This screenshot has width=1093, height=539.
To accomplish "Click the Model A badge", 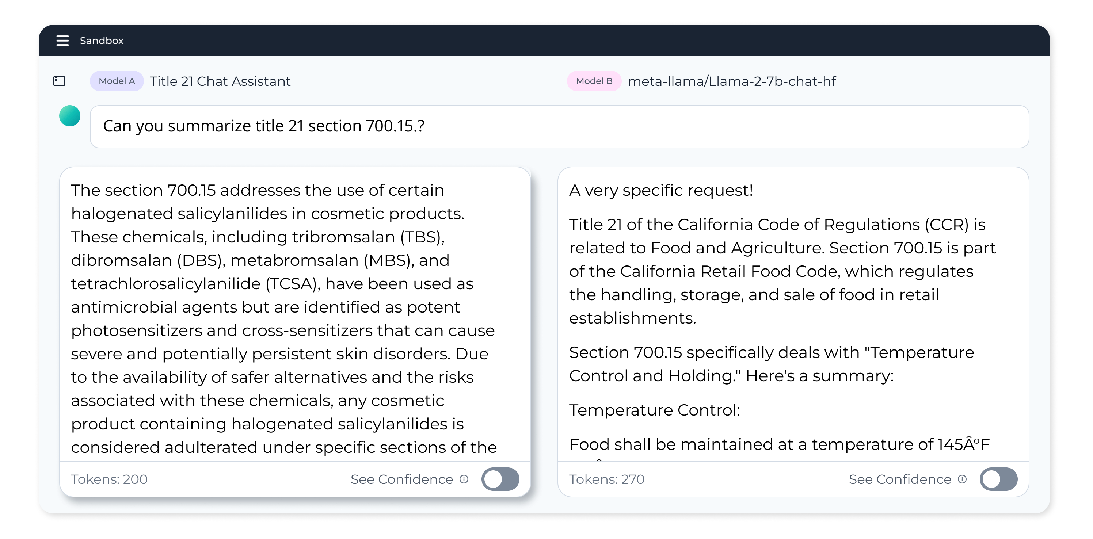I will click(117, 81).
